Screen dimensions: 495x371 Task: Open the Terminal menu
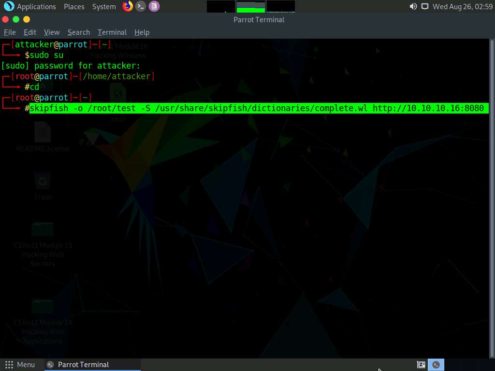(x=112, y=32)
